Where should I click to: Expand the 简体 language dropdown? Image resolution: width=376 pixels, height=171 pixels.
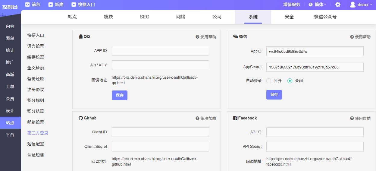tap(320, 5)
